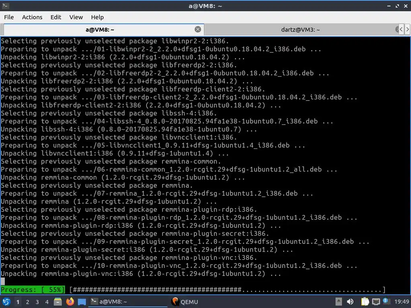The image size is (411, 308).
Task: Click 'Selecting previously unselected package remmina.' line
Action: (x=97, y=185)
